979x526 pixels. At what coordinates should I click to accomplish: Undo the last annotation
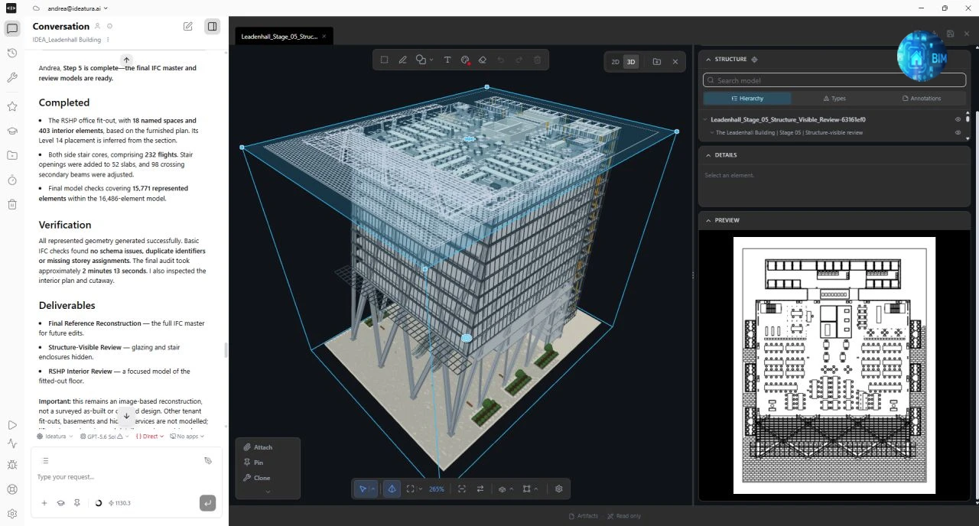click(501, 60)
